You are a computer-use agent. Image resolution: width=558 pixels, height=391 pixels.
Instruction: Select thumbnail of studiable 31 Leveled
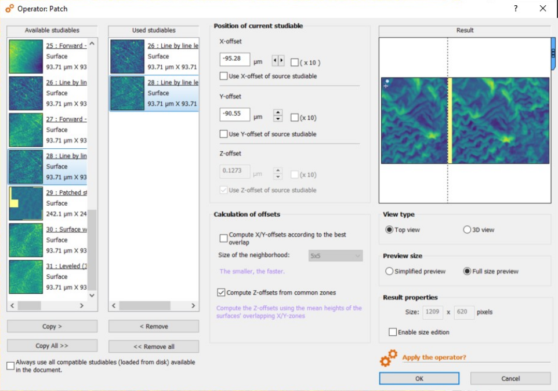(x=26, y=277)
